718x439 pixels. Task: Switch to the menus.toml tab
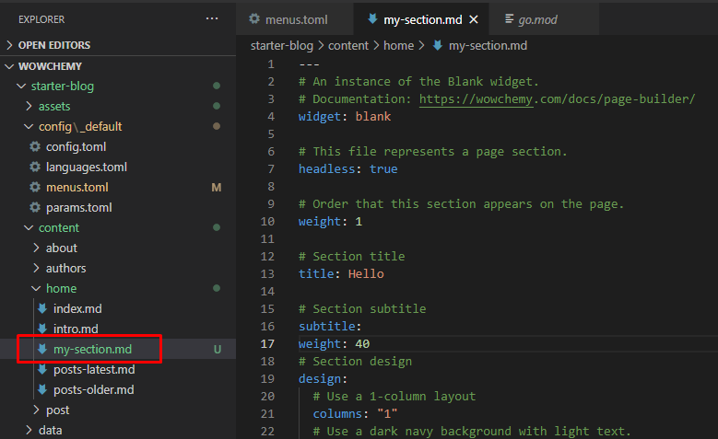click(x=288, y=19)
